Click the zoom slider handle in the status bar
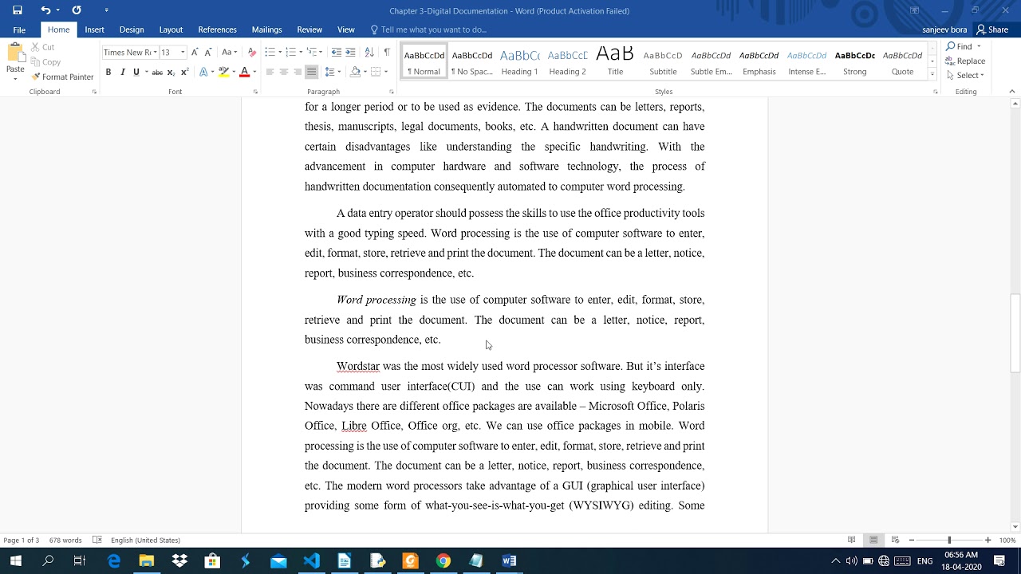 949,540
